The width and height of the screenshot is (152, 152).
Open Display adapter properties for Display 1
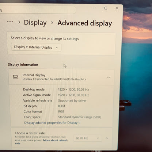coord(52,123)
